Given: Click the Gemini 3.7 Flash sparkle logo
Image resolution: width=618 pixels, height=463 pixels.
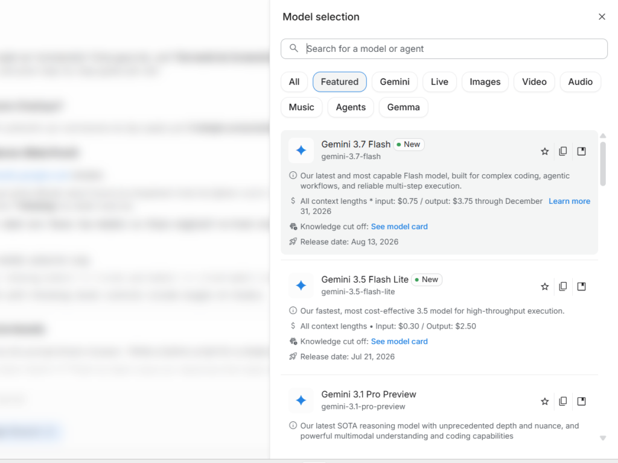Looking at the screenshot, I should click(x=301, y=150).
